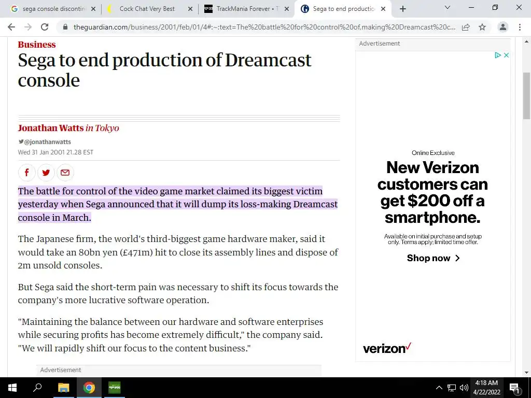Click the paragraph mentioning 80bn yen
Screen dimensions: 531x398
[x=178, y=252]
